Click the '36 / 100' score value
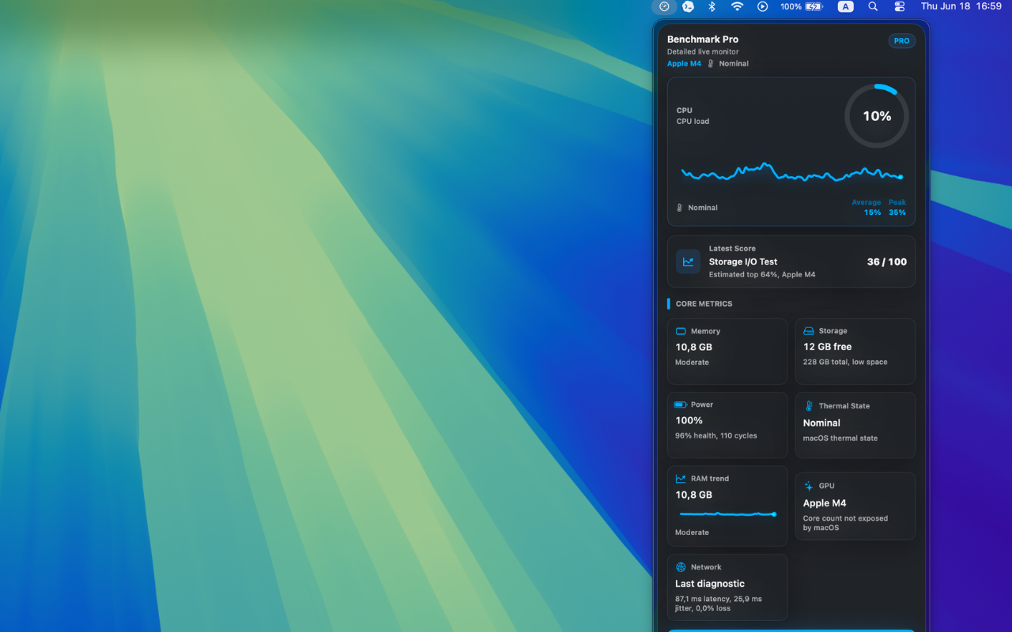Viewport: 1012px width, 632px height. [887, 261]
